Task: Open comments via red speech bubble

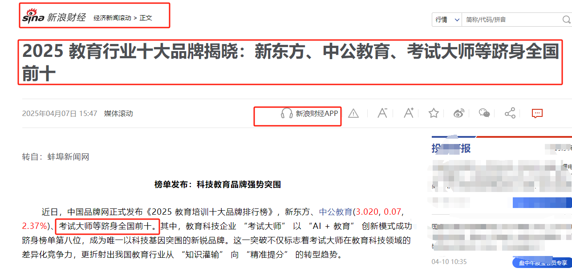Action: click(x=537, y=113)
